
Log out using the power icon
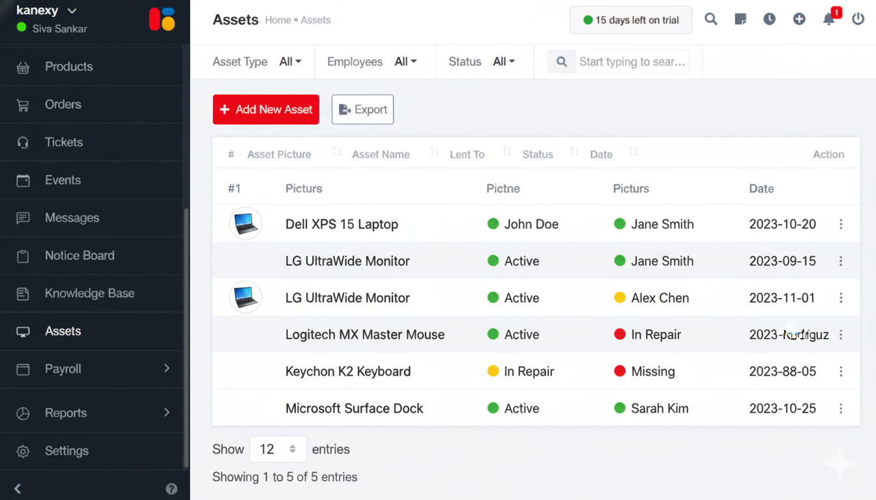point(858,19)
